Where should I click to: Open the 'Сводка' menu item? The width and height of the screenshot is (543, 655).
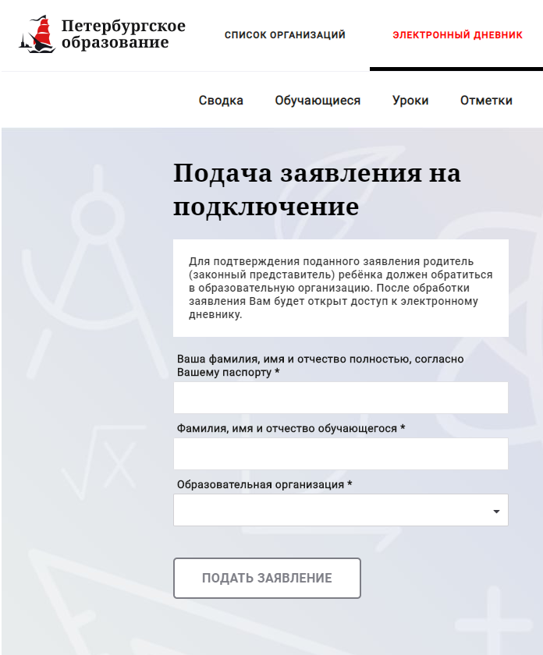(x=221, y=101)
